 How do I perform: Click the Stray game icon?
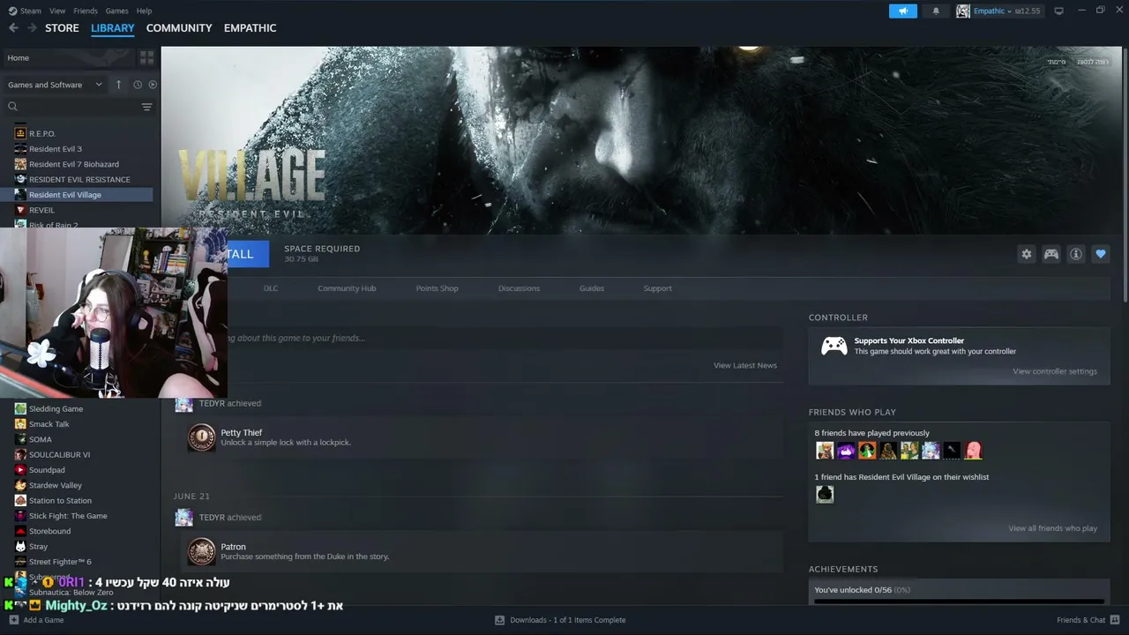[x=20, y=547]
